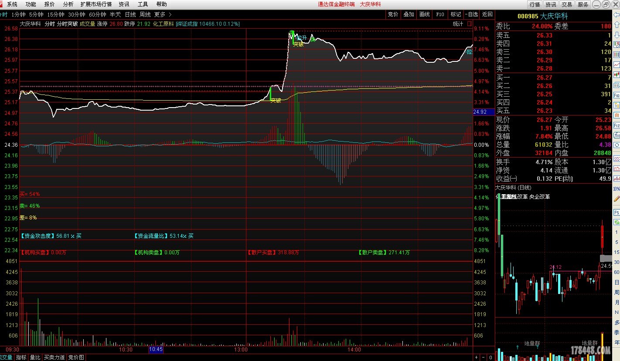
Task: Click the back arrow icon in right sidebar
Action: [617, 15]
